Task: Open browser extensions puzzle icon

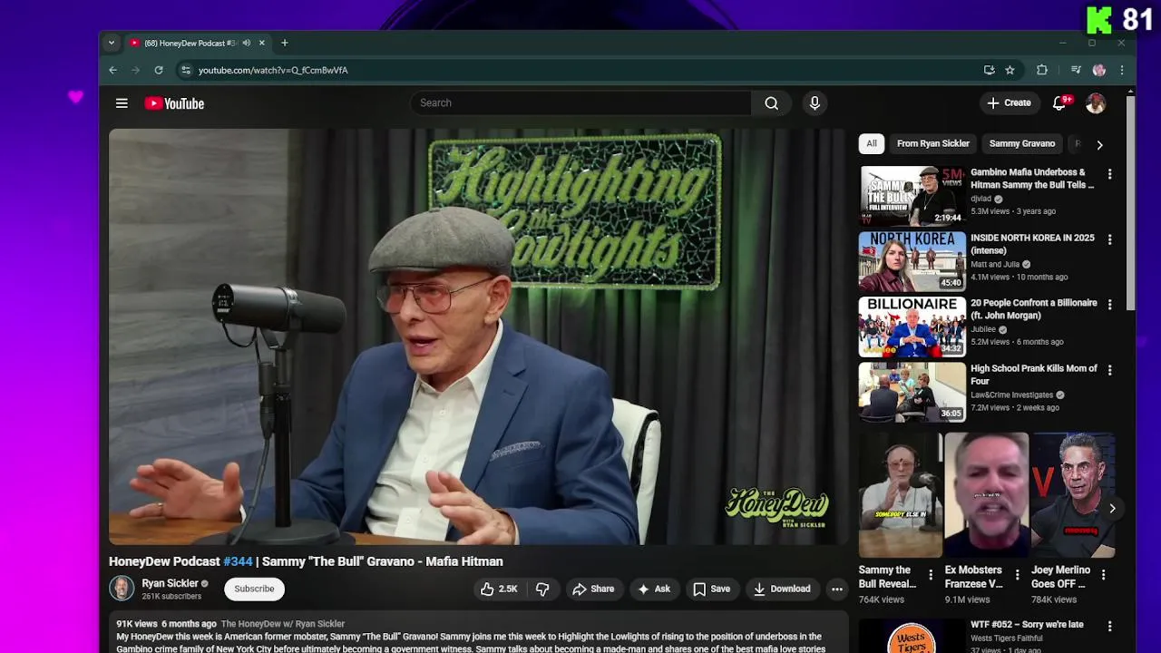Action: tap(1042, 70)
